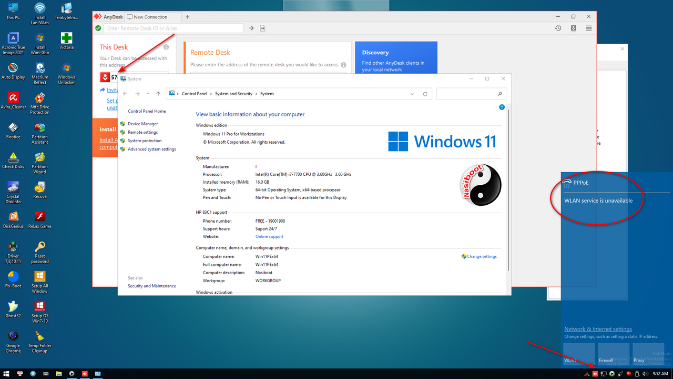Screen dimensions: 673x379
Task: Click the System window help icon
Action: point(502,107)
